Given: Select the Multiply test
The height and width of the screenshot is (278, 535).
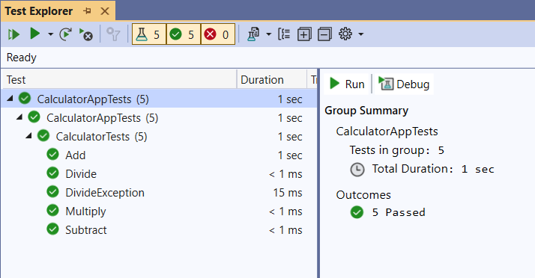Looking at the screenshot, I should [x=159, y=211].
